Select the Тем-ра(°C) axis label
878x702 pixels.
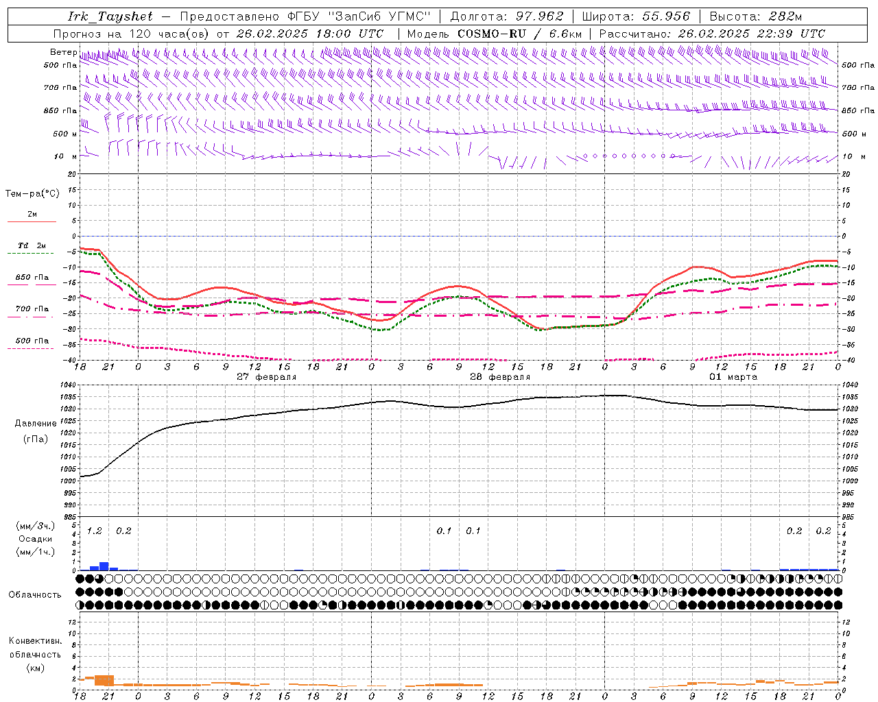tap(32, 194)
